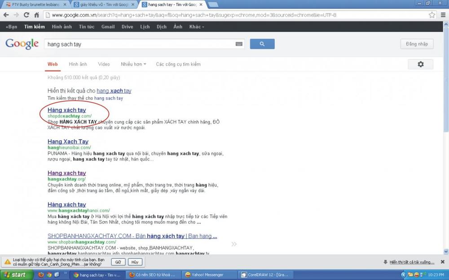449x280 pixels.
Task: Open 'Hàng xách tay' shopdoxachtay.com result
Action: point(67,110)
